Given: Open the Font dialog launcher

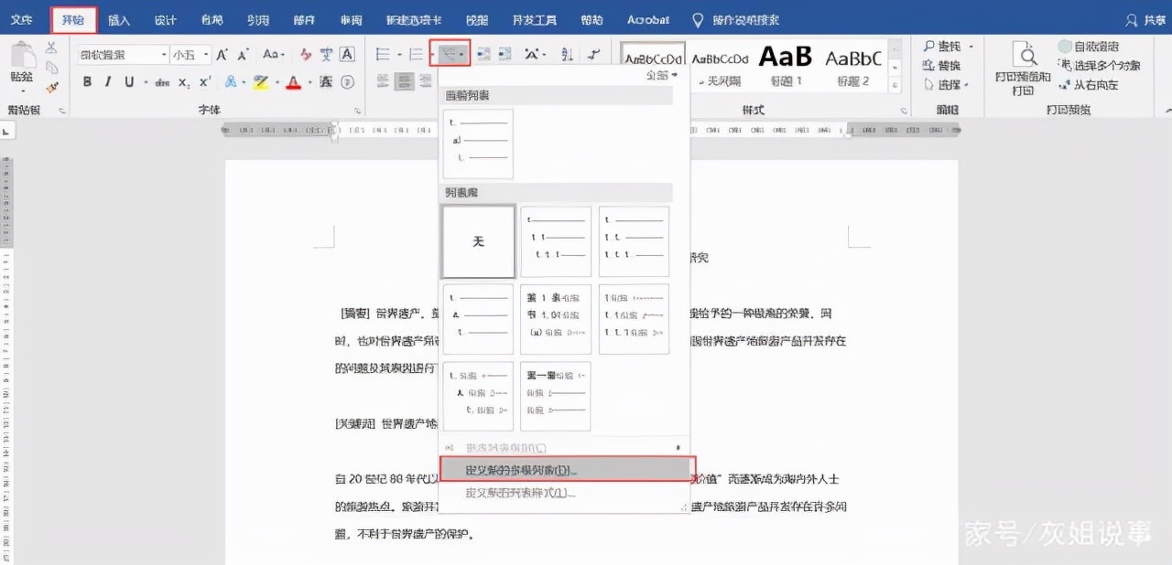Looking at the screenshot, I should tap(356, 111).
